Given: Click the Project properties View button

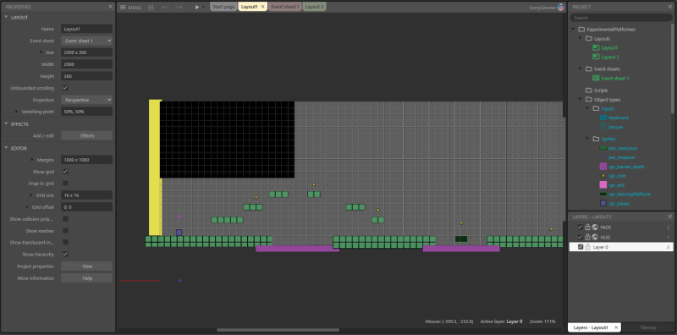Looking at the screenshot, I should click(x=87, y=266).
